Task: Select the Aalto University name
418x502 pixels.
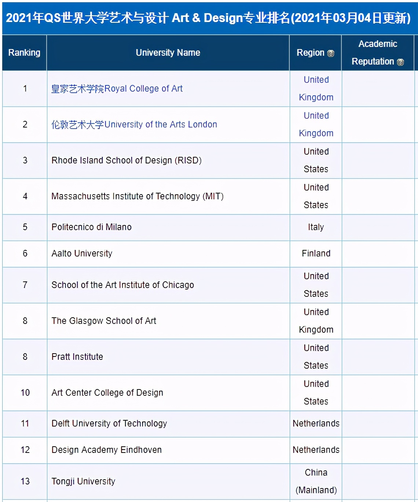Action: [x=82, y=254]
